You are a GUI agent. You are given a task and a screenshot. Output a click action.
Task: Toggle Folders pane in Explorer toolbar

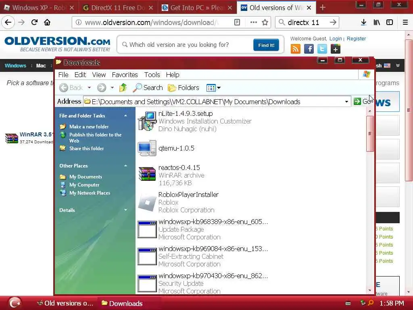[184, 88]
